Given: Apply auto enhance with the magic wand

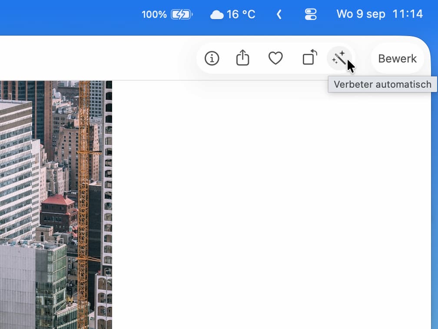Looking at the screenshot, I should pos(339,58).
